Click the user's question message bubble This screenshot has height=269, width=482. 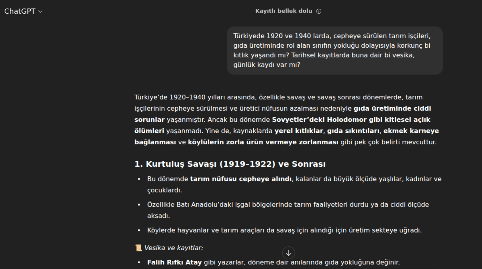pyautogui.click(x=334, y=50)
